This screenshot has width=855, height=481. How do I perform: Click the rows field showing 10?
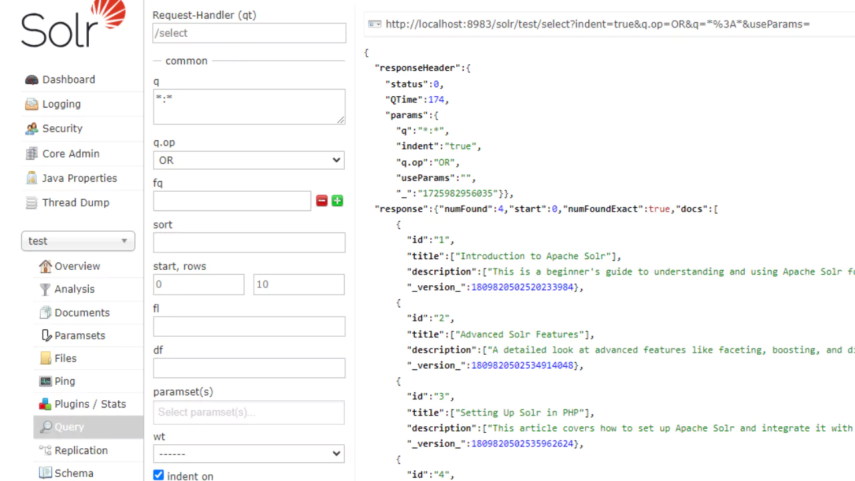tap(299, 285)
